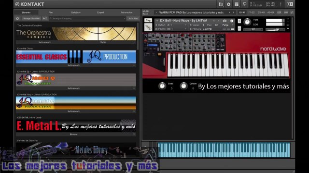Screen dimensions: 309x173
Task: Click the DX Bell instrument thumbnail icon
Action: [148, 27]
